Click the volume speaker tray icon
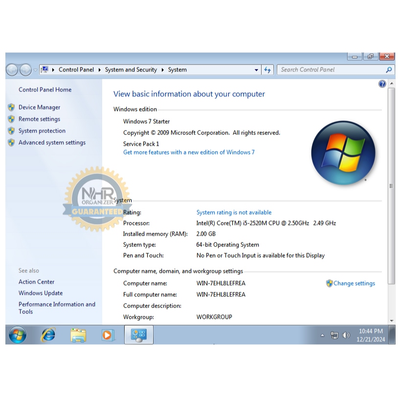Image resolution: width=398 pixels, height=398 pixels. [x=346, y=335]
